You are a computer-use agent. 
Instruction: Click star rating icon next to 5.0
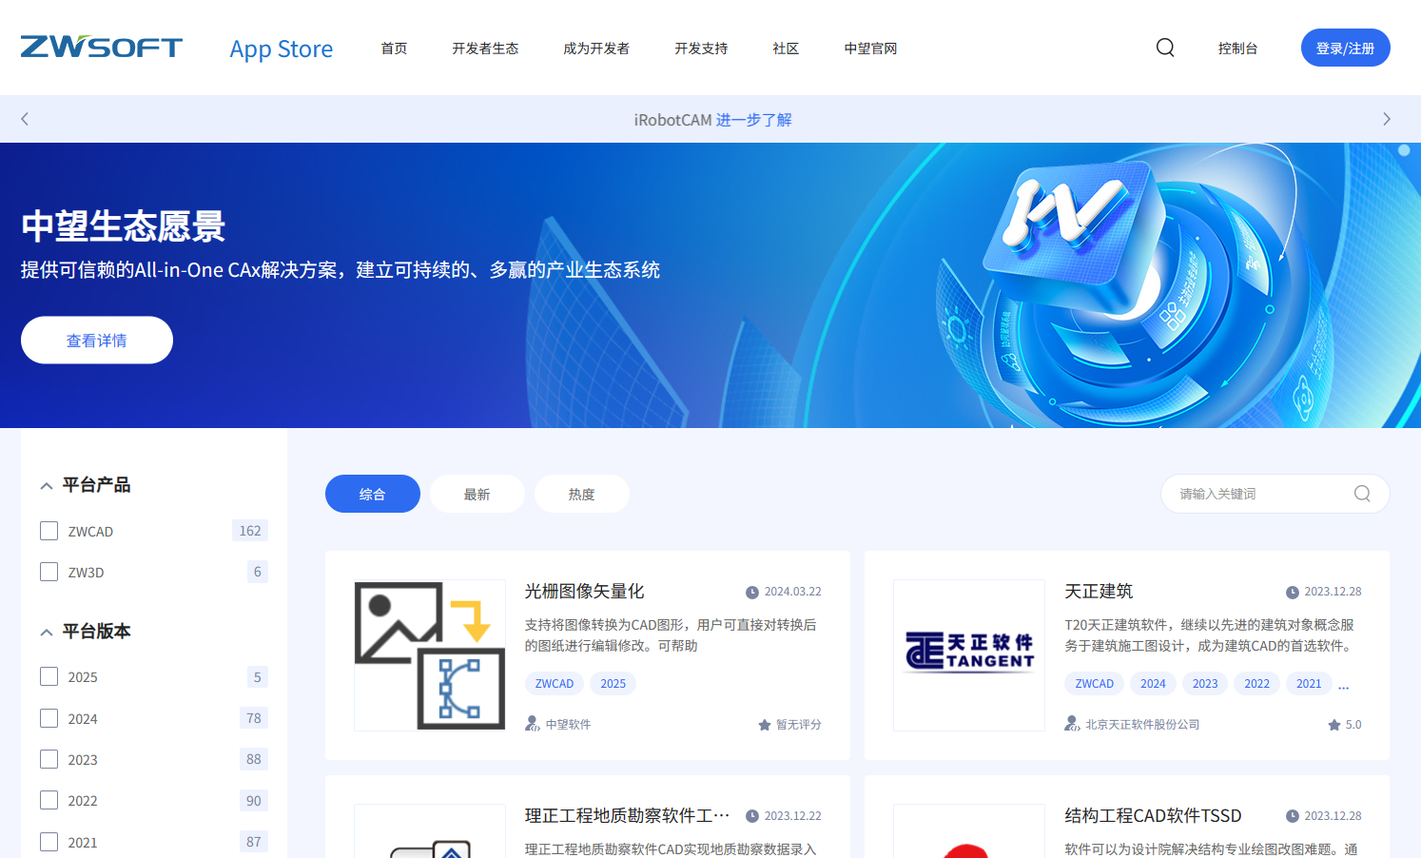pyautogui.click(x=1334, y=725)
